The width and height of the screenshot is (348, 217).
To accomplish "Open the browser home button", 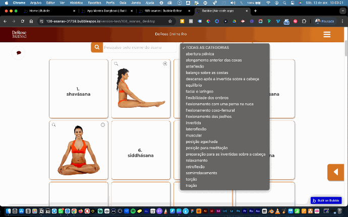I will click(31, 21).
